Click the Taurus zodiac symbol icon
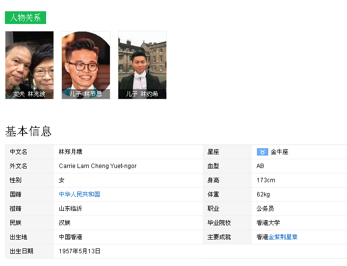Image resolution: width=347 pixels, height=266 pixels. click(x=262, y=152)
